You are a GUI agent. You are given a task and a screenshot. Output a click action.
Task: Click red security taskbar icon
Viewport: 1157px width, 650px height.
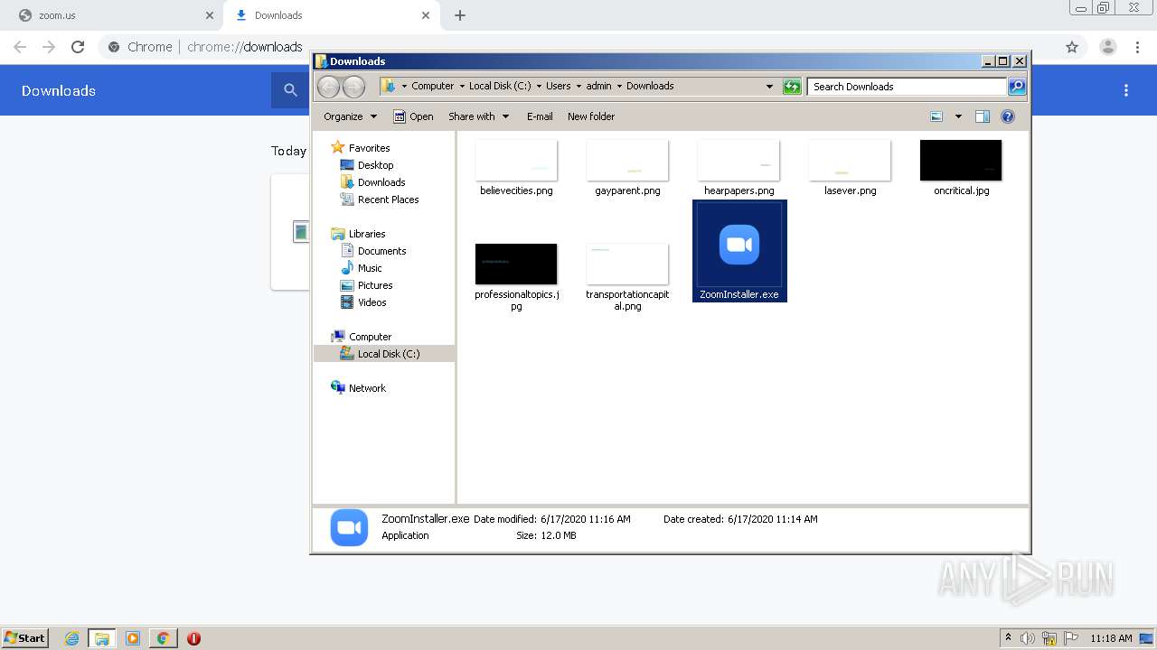tap(193, 638)
